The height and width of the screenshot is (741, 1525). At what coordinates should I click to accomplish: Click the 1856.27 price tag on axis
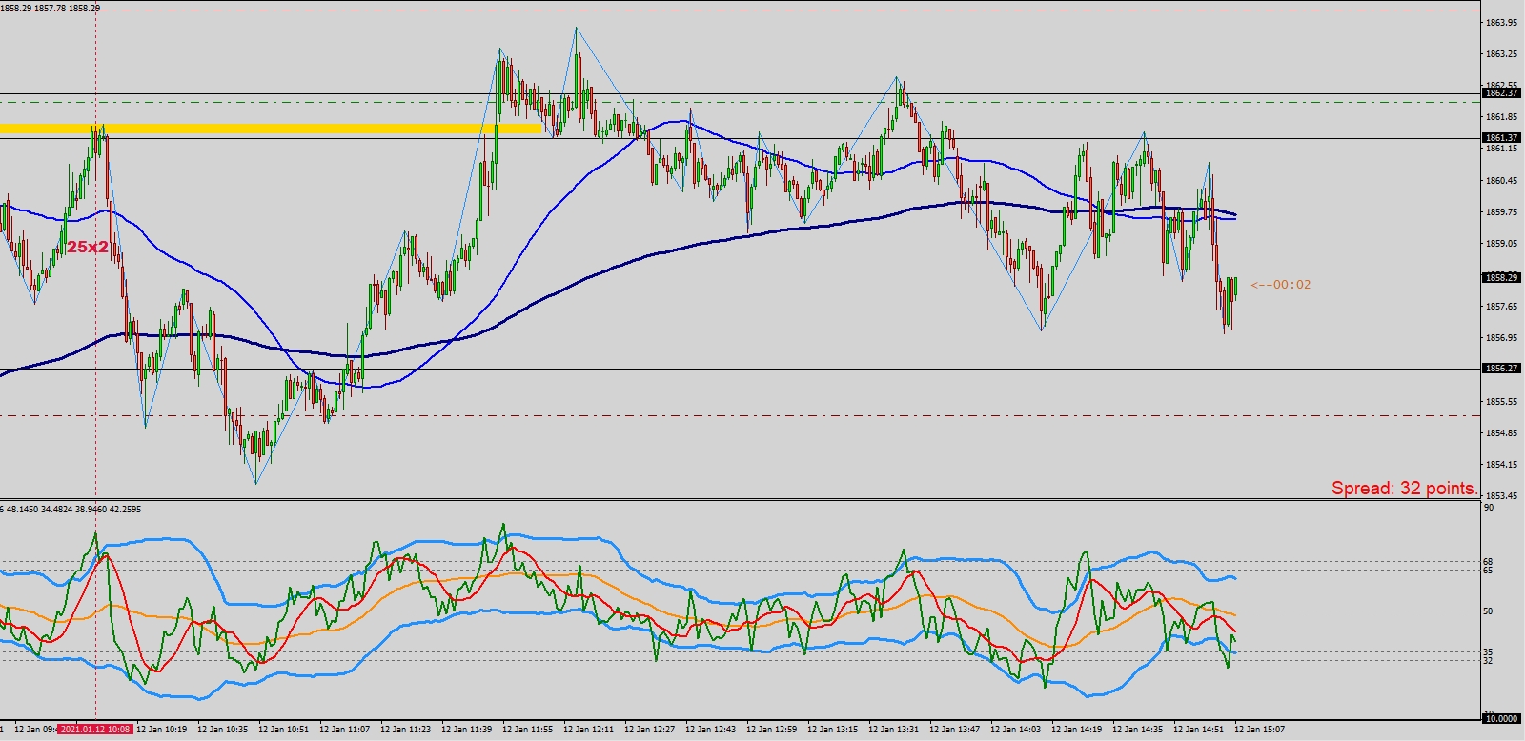point(1501,369)
